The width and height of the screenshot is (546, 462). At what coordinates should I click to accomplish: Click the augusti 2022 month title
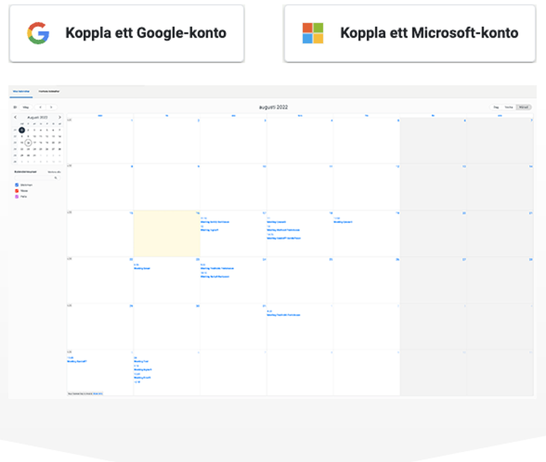pyautogui.click(x=274, y=107)
